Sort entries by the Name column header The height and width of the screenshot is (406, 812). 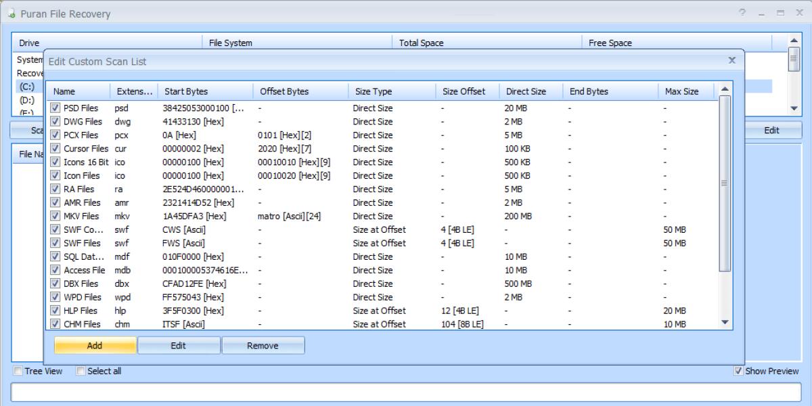(x=76, y=91)
